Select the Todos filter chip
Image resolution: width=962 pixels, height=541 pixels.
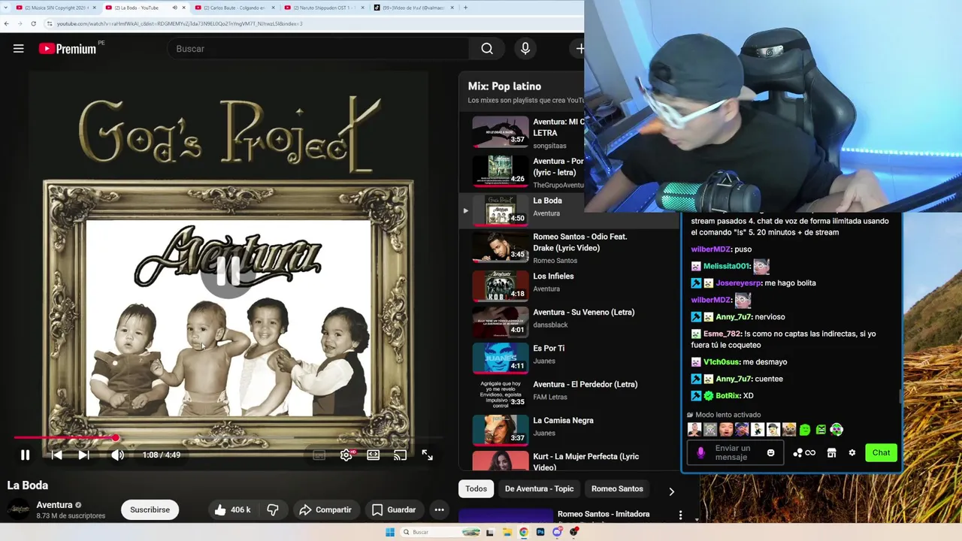476,488
